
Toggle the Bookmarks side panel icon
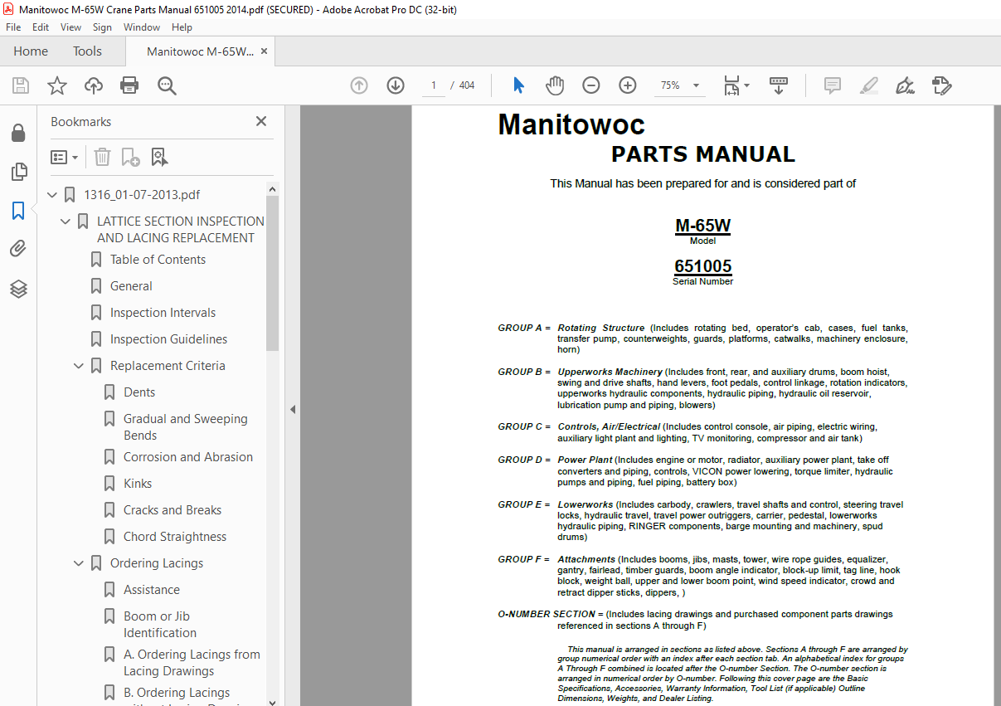(x=18, y=211)
